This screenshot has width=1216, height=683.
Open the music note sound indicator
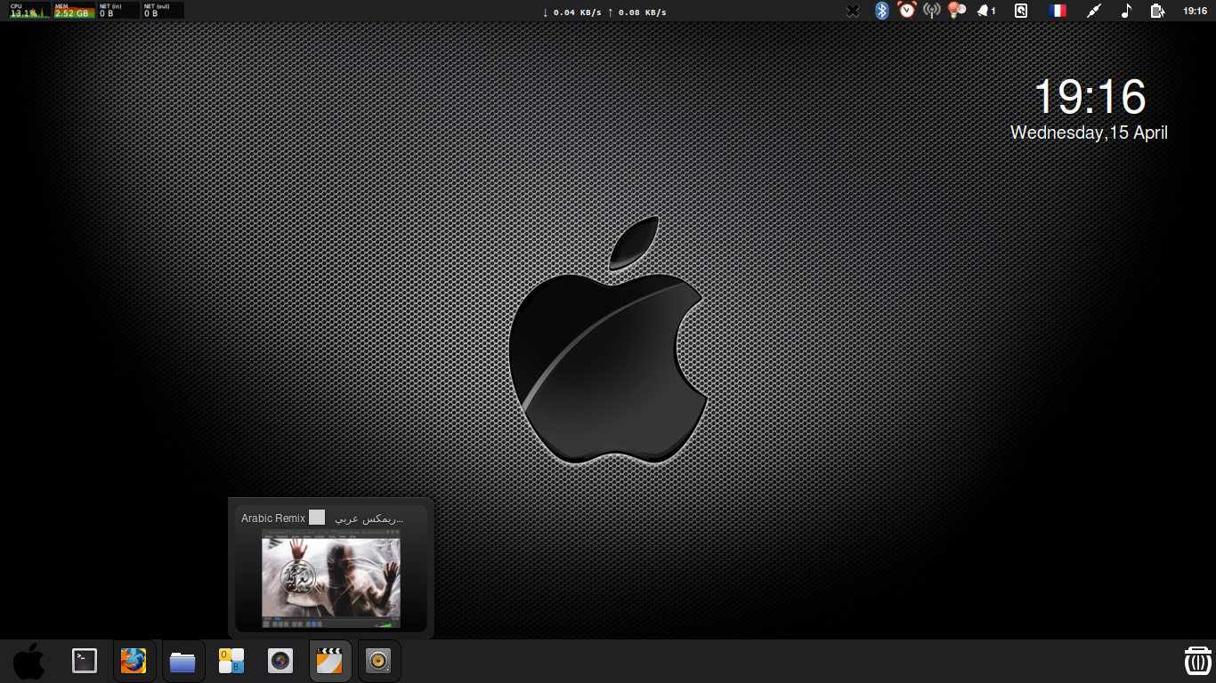pos(1126,11)
